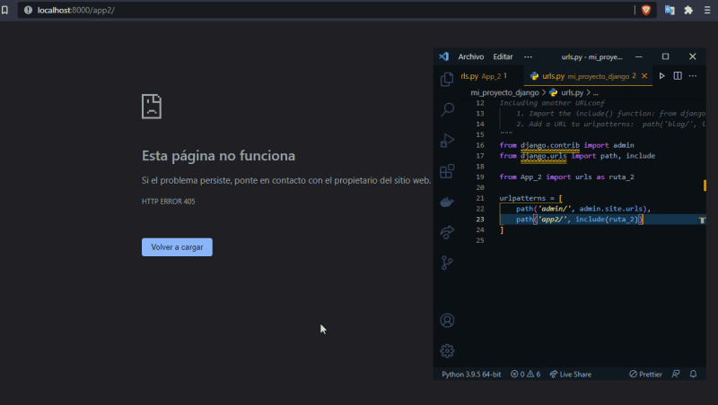718x405 pixels.
Task: Open notifications bell in status bar
Action: pyautogui.click(x=692, y=374)
